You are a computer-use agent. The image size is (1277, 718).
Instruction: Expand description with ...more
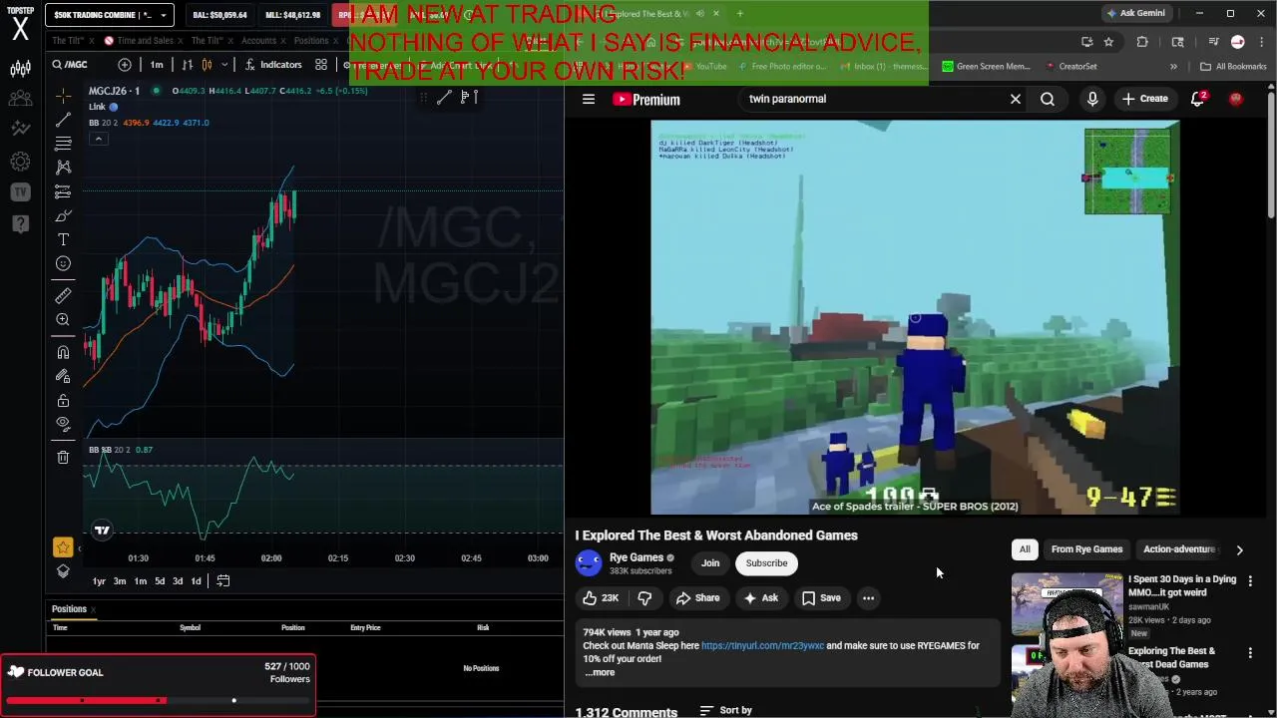point(600,672)
